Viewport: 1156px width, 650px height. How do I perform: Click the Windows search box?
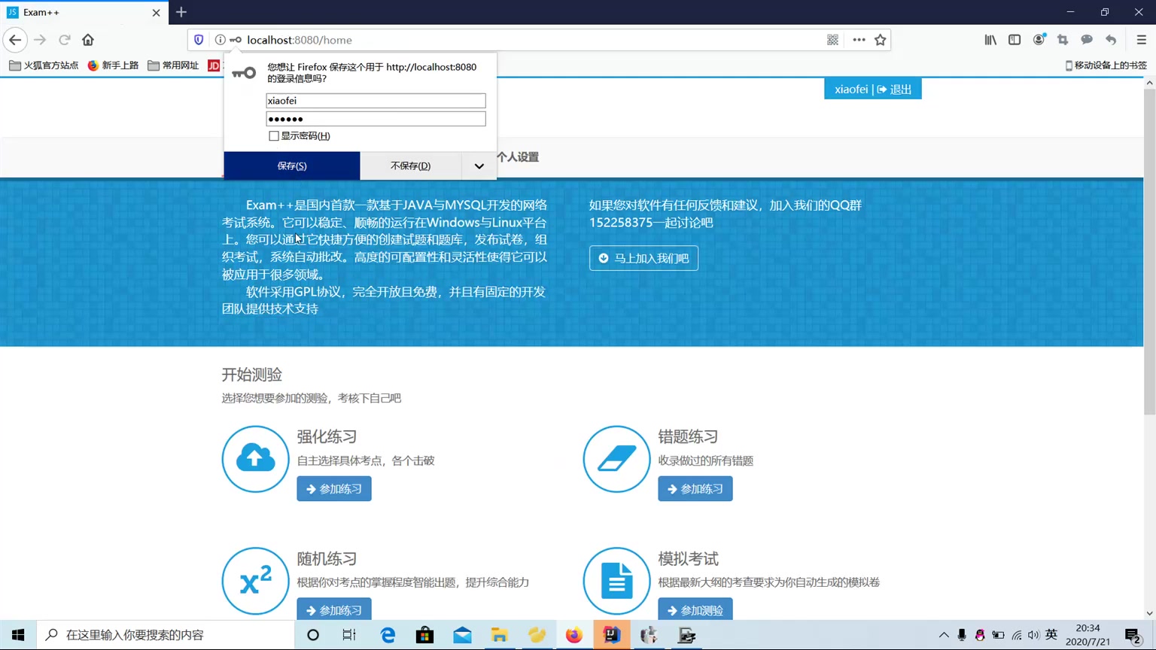(166, 635)
